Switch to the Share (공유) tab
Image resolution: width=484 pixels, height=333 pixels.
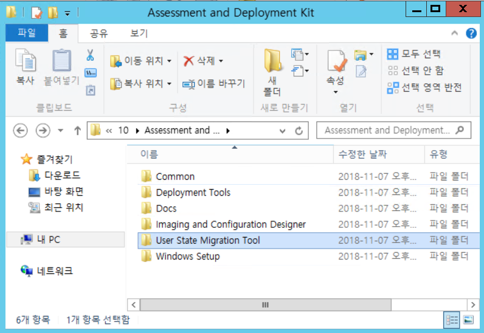click(x=99, y=33)
